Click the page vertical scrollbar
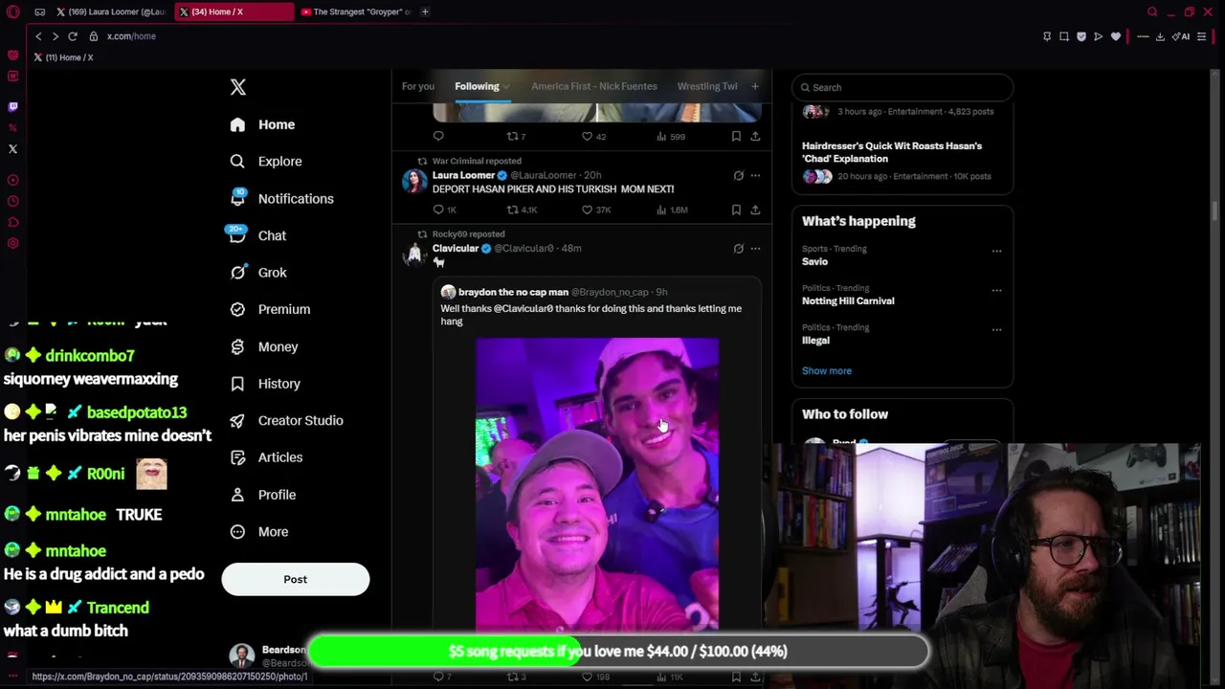 (1214, 212)
